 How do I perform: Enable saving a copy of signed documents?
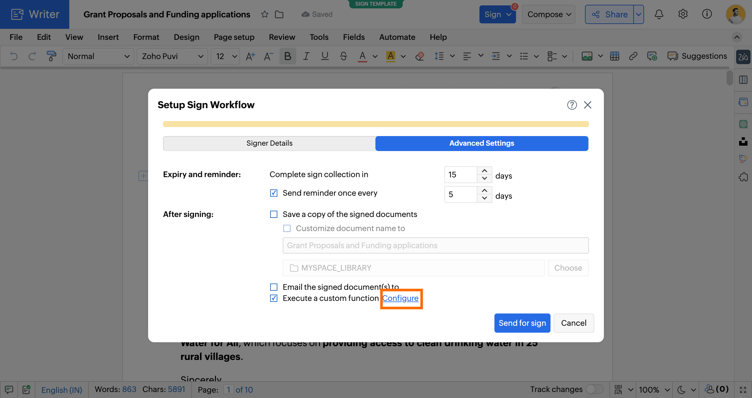273,214
